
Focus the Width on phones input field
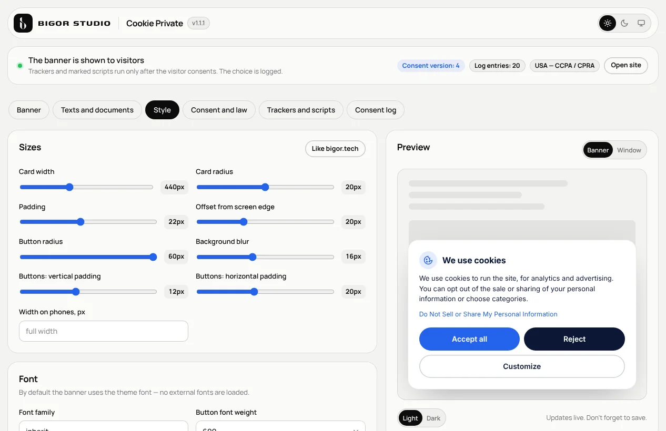[104, 331]
